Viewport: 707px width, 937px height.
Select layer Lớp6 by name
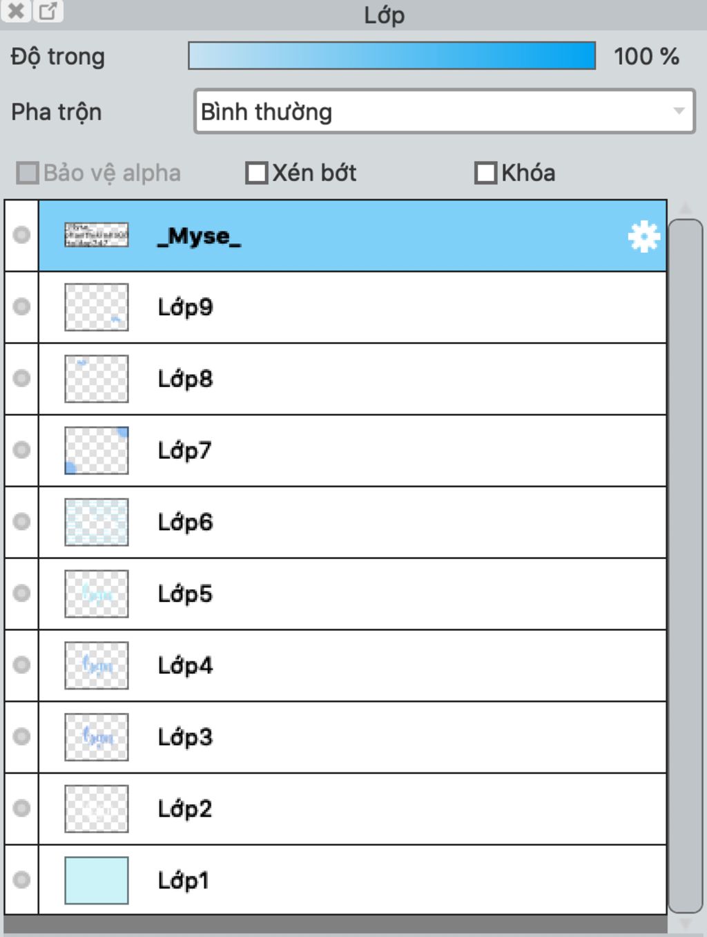coord(185,522)
